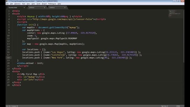
Task: Click 'getElementById' in the mapDiv line
Action: click(x=58, y=27)
